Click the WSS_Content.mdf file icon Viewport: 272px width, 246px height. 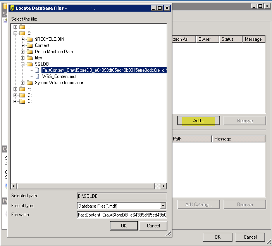tap(37, 76)
